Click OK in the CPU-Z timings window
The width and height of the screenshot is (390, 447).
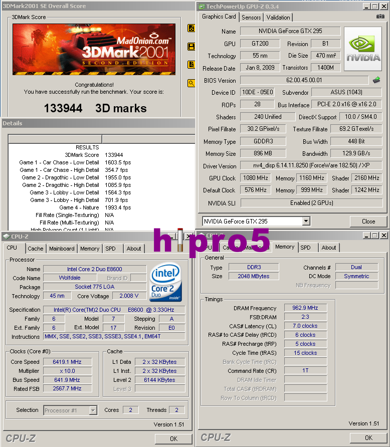click(x=368, y=437)
